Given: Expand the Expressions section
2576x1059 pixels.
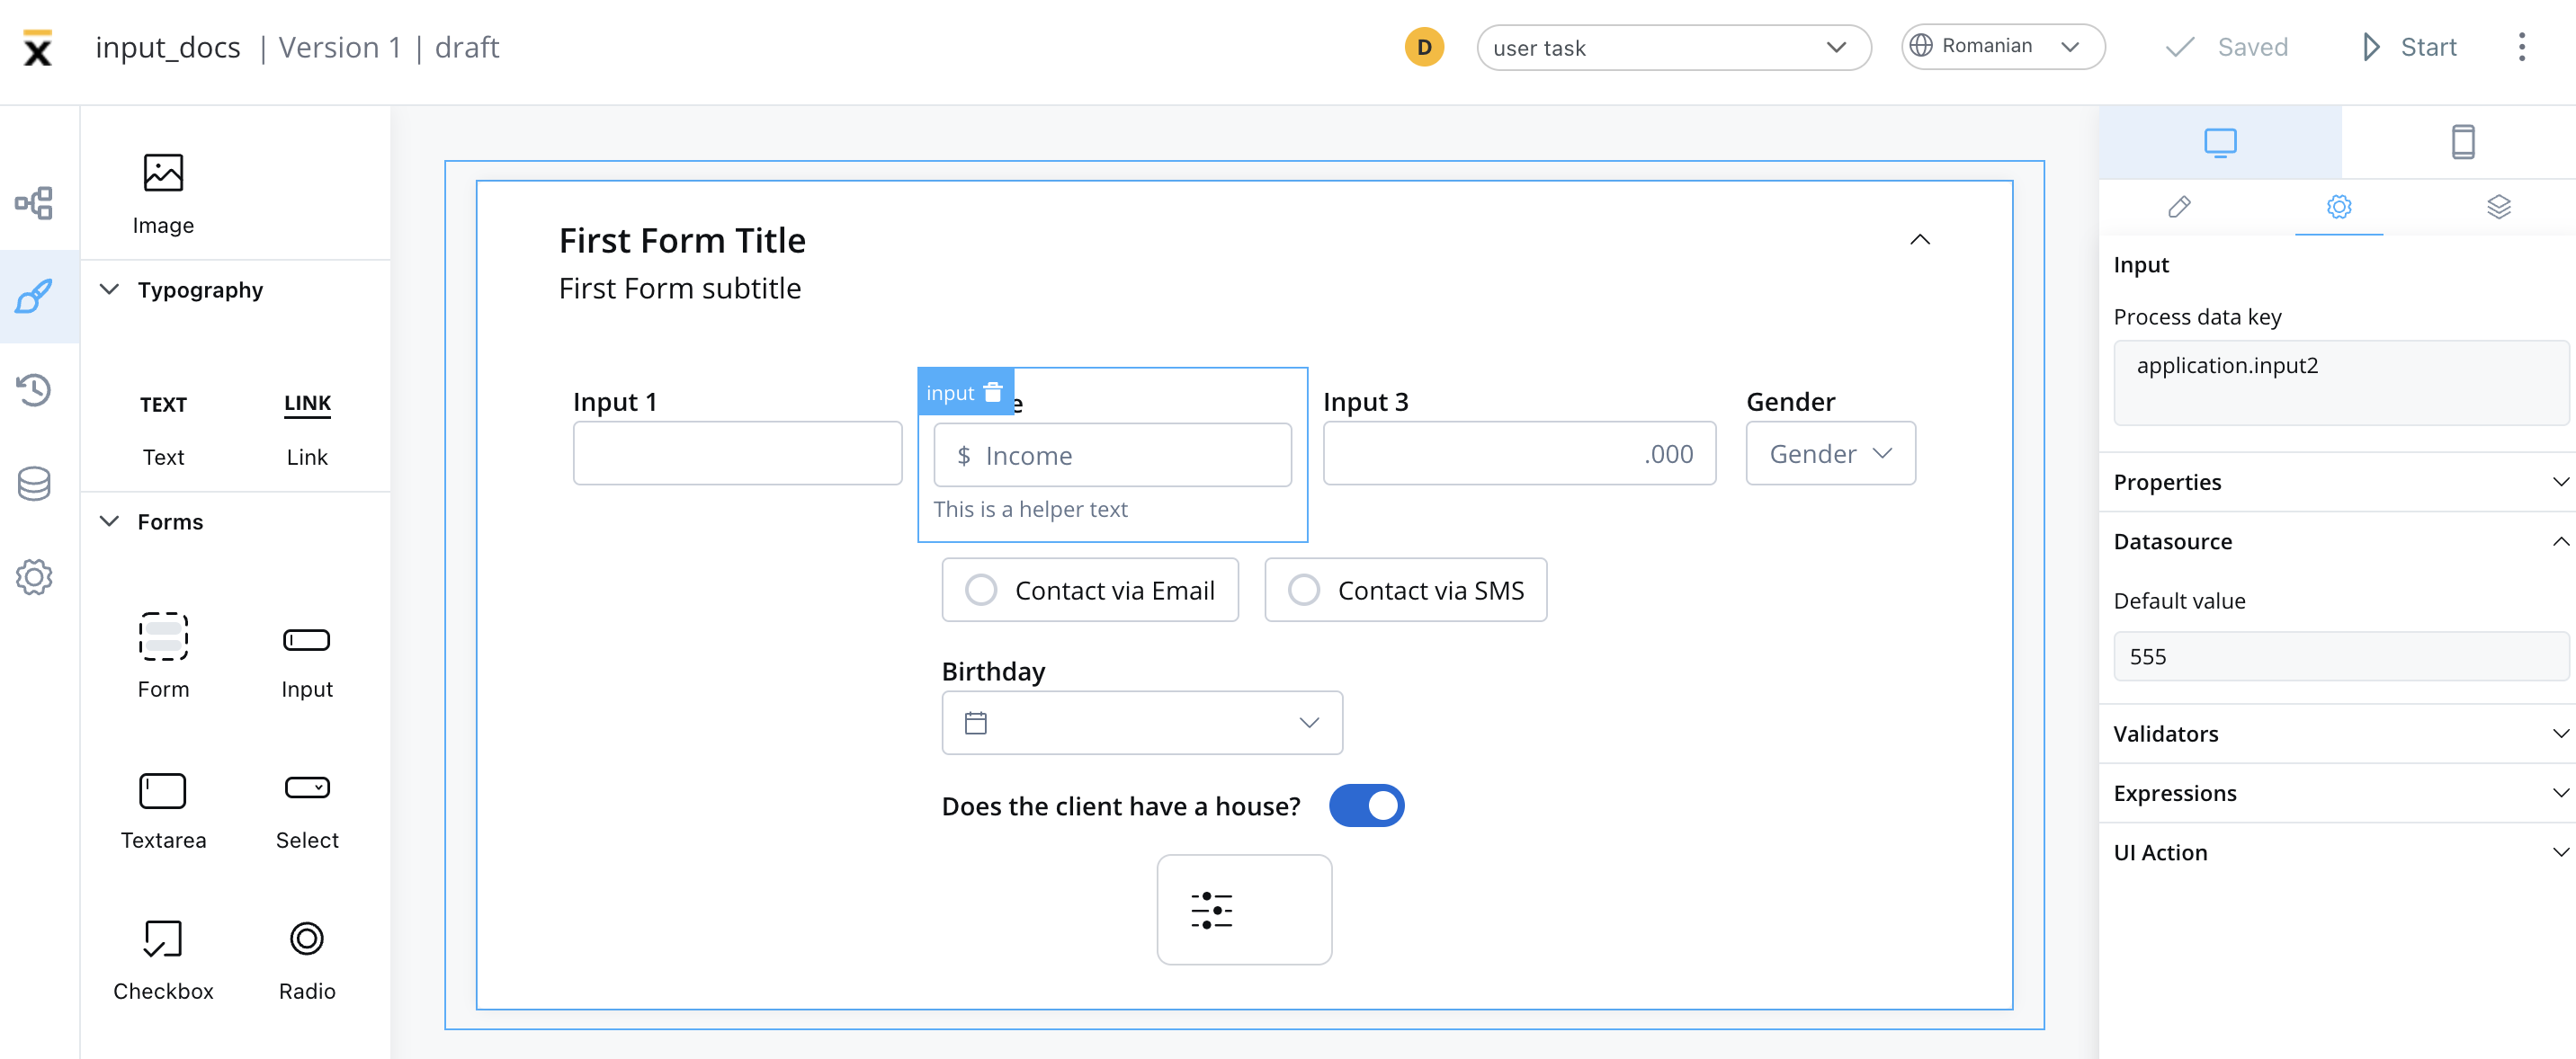Looking at the screenshot, I should tap(2337, 792).
